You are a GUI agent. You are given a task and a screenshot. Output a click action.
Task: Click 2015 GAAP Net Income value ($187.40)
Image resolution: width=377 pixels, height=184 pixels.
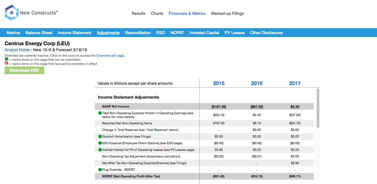point(219,107)
